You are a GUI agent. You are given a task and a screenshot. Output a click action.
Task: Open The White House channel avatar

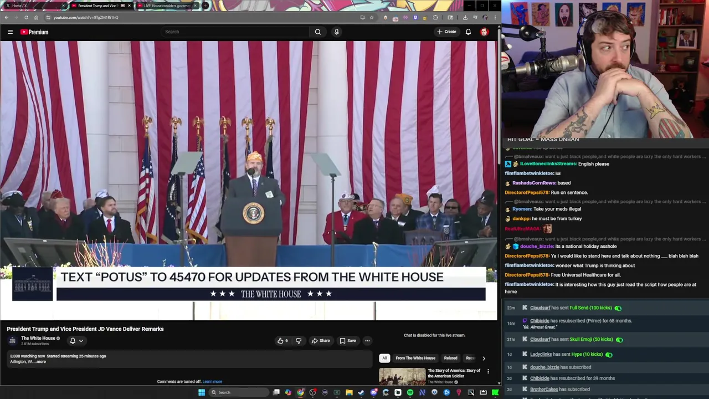pyautogui.click(x=12, y=340)
